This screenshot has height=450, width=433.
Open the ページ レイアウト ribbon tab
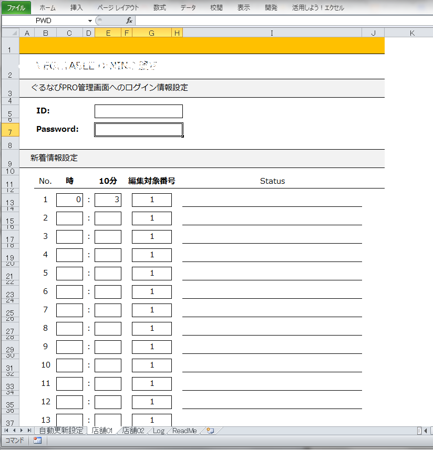click(118, 8)
